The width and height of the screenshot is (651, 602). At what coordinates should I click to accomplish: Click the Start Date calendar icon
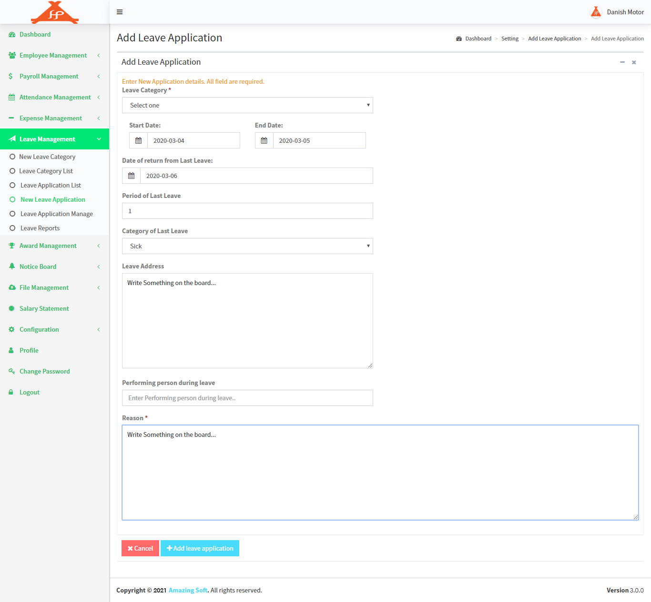pyautogui.click(x=138, y=141)
